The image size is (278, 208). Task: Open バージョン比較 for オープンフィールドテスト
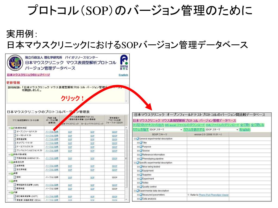[x=52, y=132]
